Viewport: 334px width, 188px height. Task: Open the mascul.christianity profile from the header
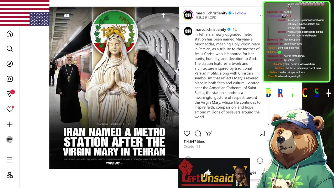coord(211,13)
